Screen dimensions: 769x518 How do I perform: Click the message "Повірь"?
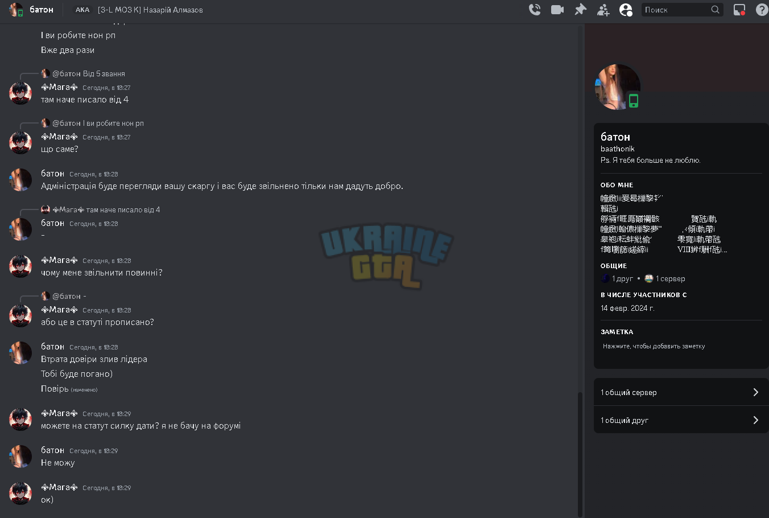click(55, 389)
